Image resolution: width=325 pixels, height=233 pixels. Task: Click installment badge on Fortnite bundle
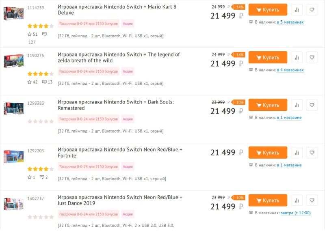click(x=89, y=166)
